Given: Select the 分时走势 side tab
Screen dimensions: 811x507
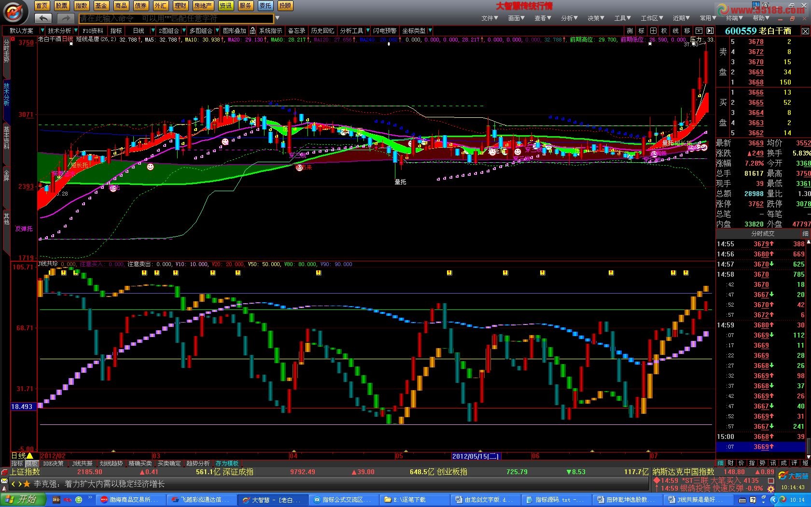Looking at the screenshot, I should 6,51.
